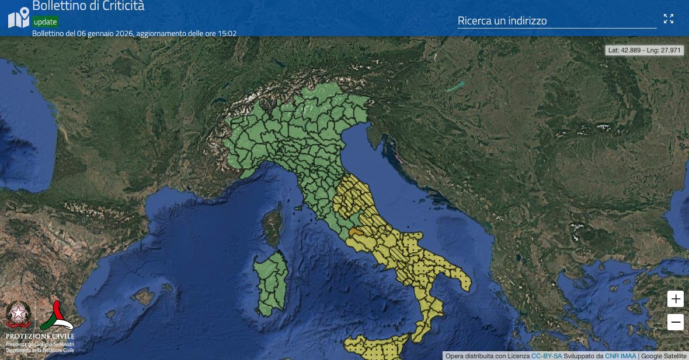
Task: Click the Lat/Lng coordinates readout box
Action: click(645, 50)
